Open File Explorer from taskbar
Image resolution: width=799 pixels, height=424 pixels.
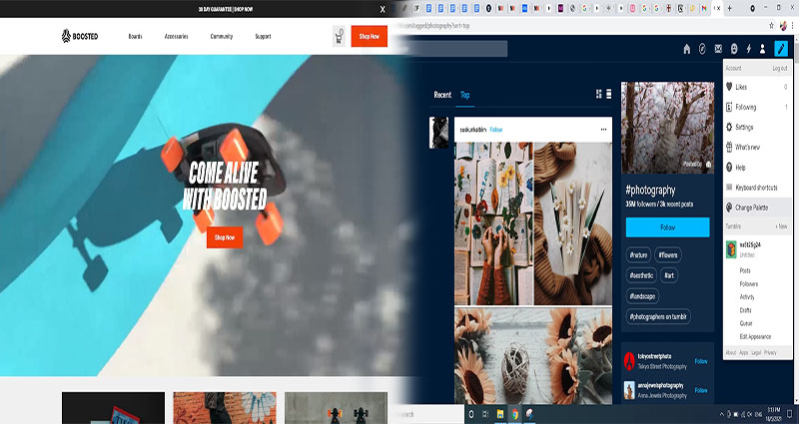click(x=500, y=414)
